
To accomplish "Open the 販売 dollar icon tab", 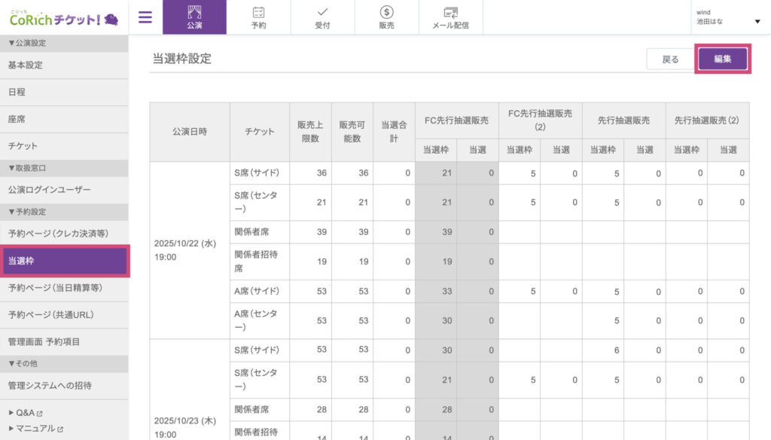I will pos(386,17).
